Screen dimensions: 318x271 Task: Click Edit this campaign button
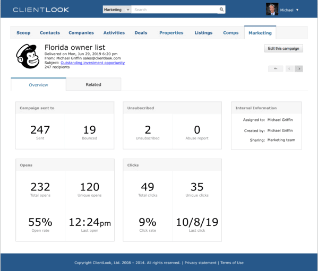pyautogui.click(x=283, y=48)
